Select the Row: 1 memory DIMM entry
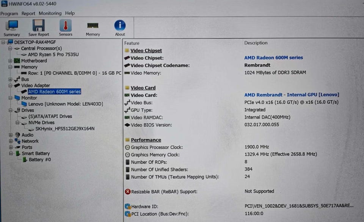 (75, 73)
